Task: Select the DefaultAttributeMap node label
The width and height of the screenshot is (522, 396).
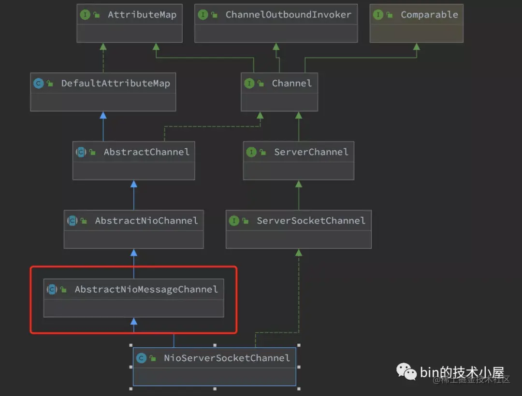Action: [x=116, y=83]
